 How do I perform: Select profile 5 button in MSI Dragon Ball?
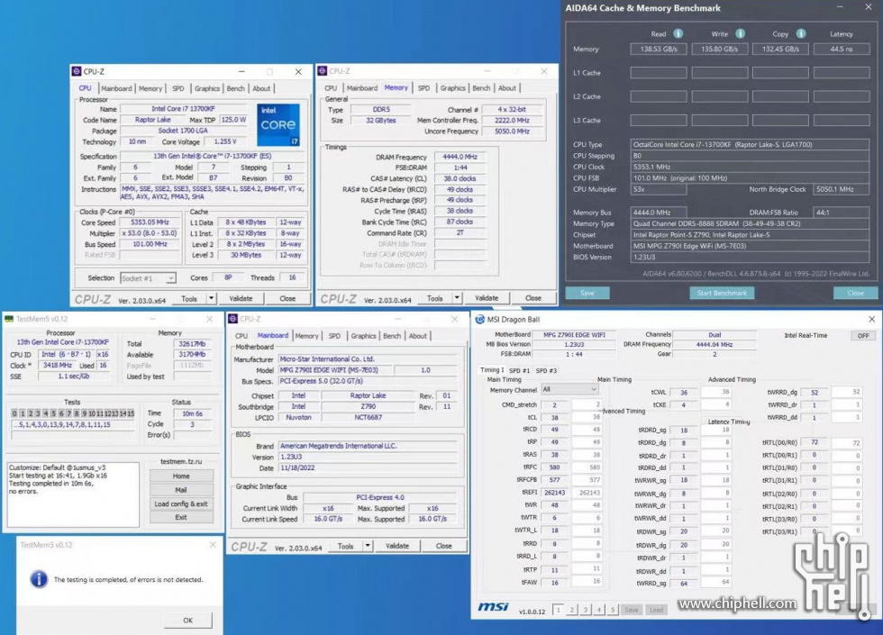coord(613,610)
